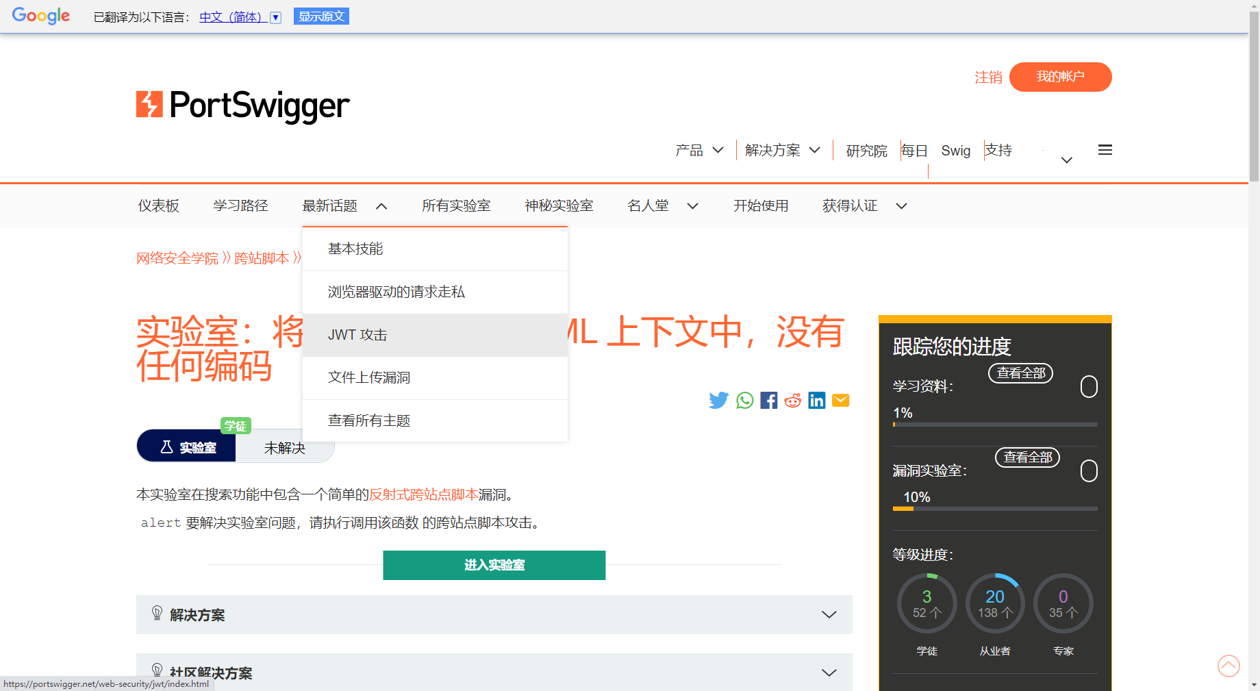Image resolution: width=1260 pixels, height=691 pixels.
Task: Share the lab on Twitter
Action: [718, 400]
